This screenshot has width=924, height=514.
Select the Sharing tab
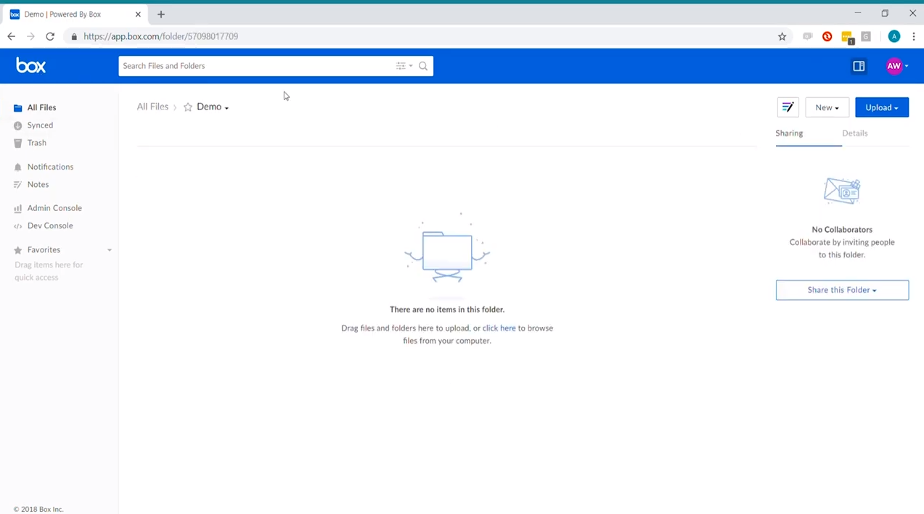pos(789,133)
